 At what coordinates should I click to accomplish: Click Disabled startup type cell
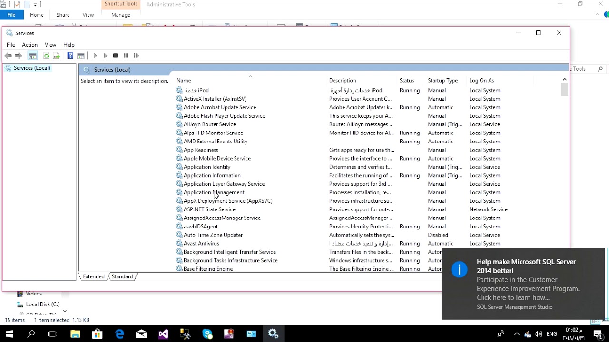(438, 235)
